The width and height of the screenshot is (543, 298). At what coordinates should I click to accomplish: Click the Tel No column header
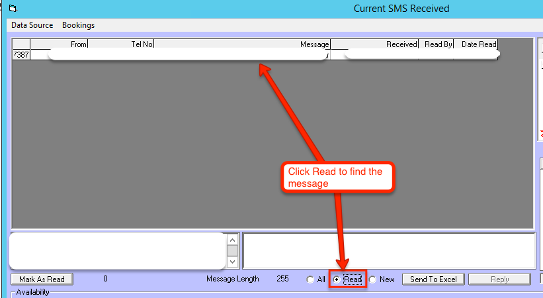[121, 44]
